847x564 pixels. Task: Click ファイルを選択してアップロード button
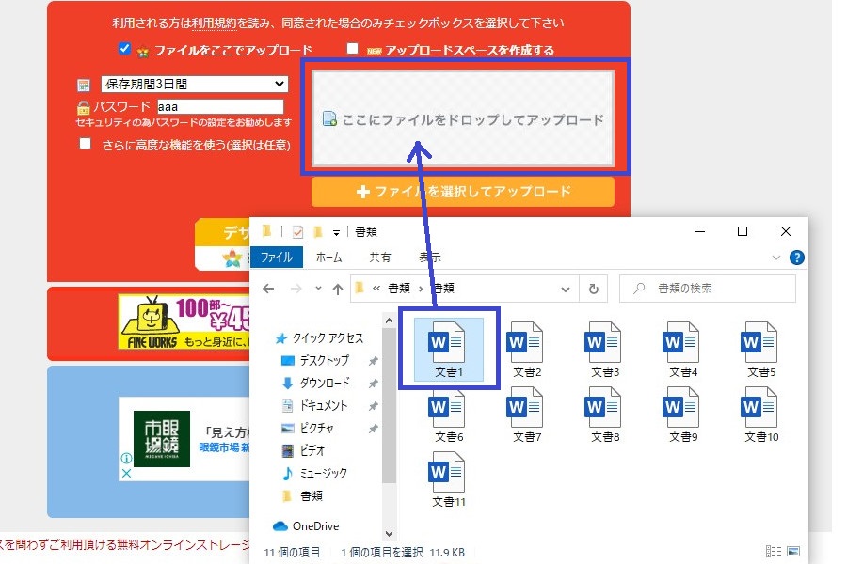[463, 192]
